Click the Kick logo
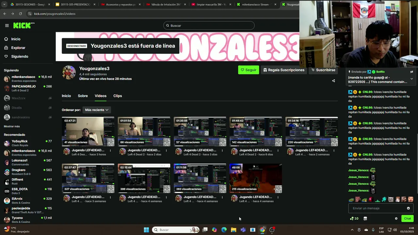Viewport: 418px width, 235px height. [x=24, y=25]
